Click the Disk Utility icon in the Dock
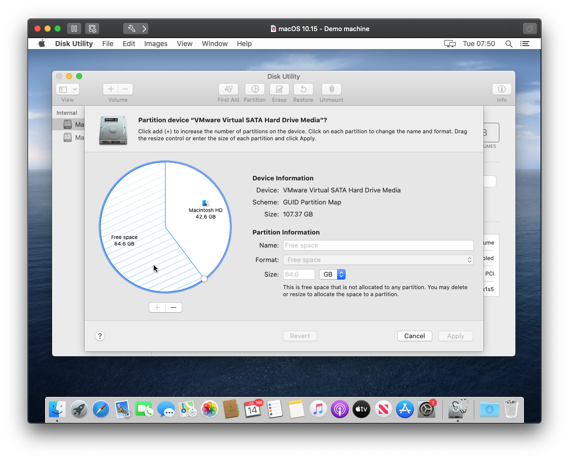569x460 pixels. pos(458,409)
